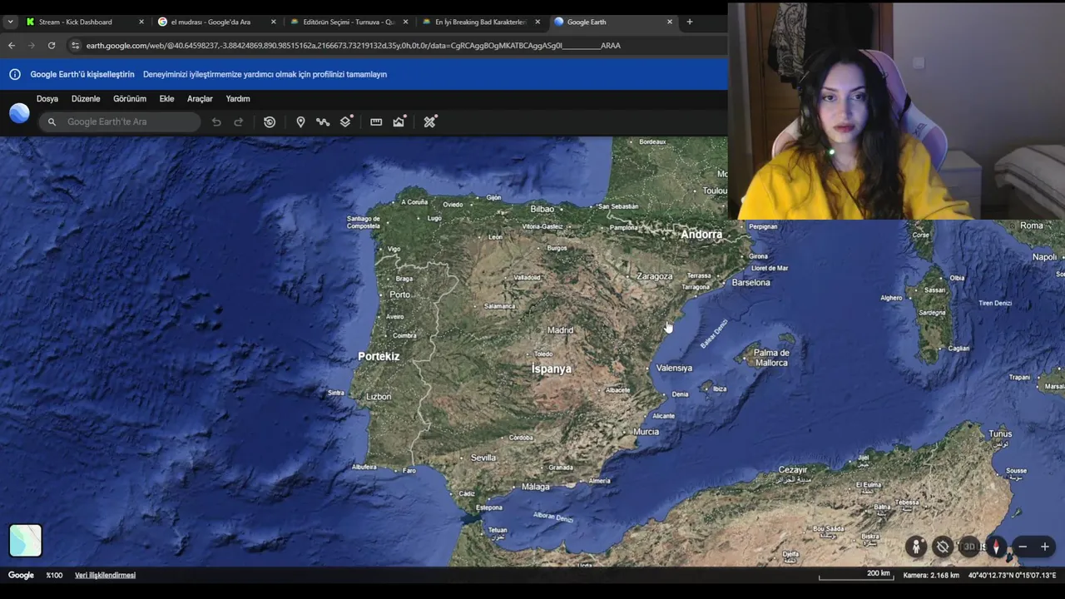This screenshot has width=1065, height=599.
Task: Add a placemark pin
Action: tap(300, 121)
